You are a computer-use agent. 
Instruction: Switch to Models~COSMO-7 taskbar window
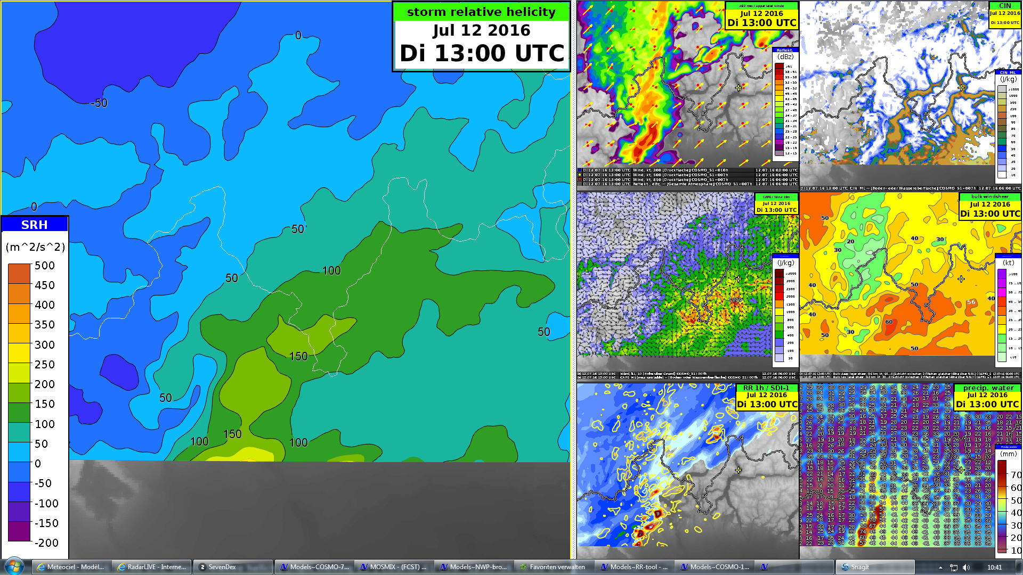314,567
